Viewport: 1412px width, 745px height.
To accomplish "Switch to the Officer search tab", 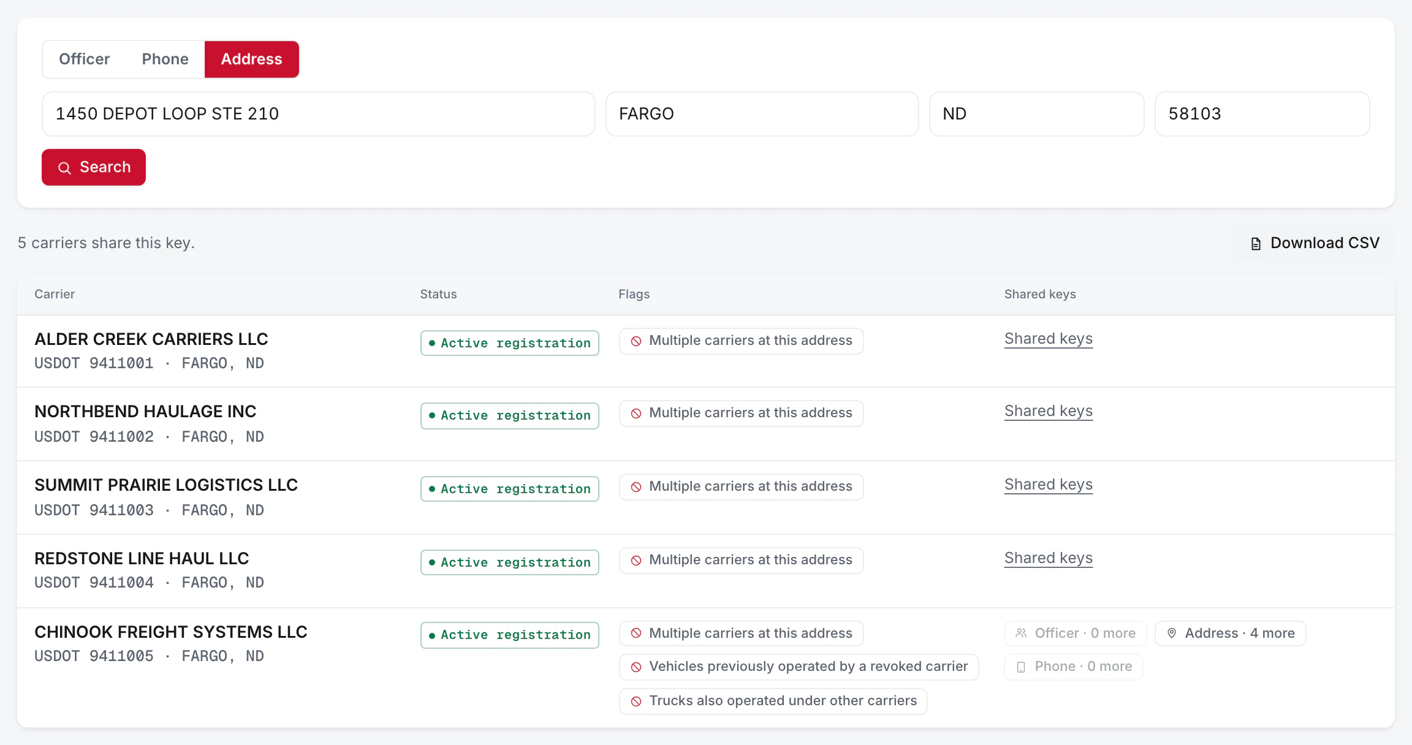I will 84,59.
